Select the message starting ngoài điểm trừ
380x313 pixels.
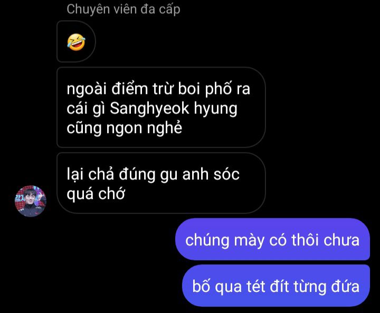click(x=161, y=107)
